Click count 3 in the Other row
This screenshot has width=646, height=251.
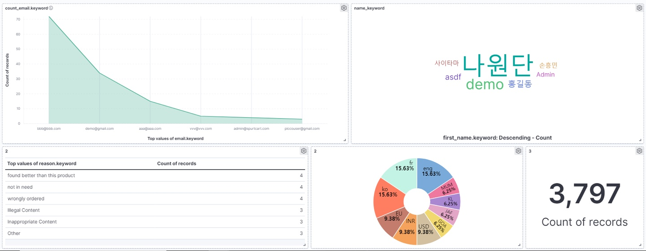(301, 234)
